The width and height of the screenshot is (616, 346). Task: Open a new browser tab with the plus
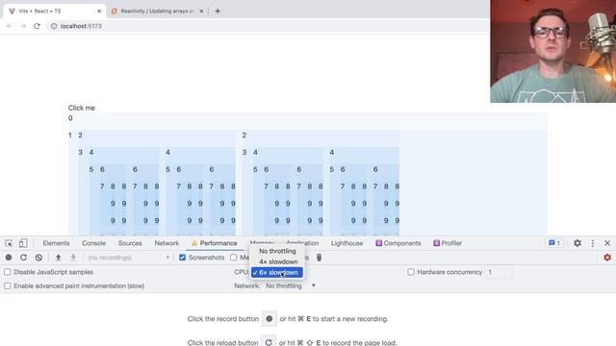tap(218, 11)
